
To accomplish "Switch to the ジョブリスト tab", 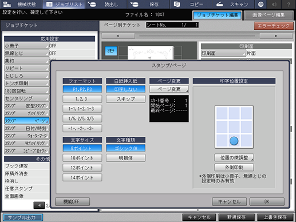I will (64, 4).
